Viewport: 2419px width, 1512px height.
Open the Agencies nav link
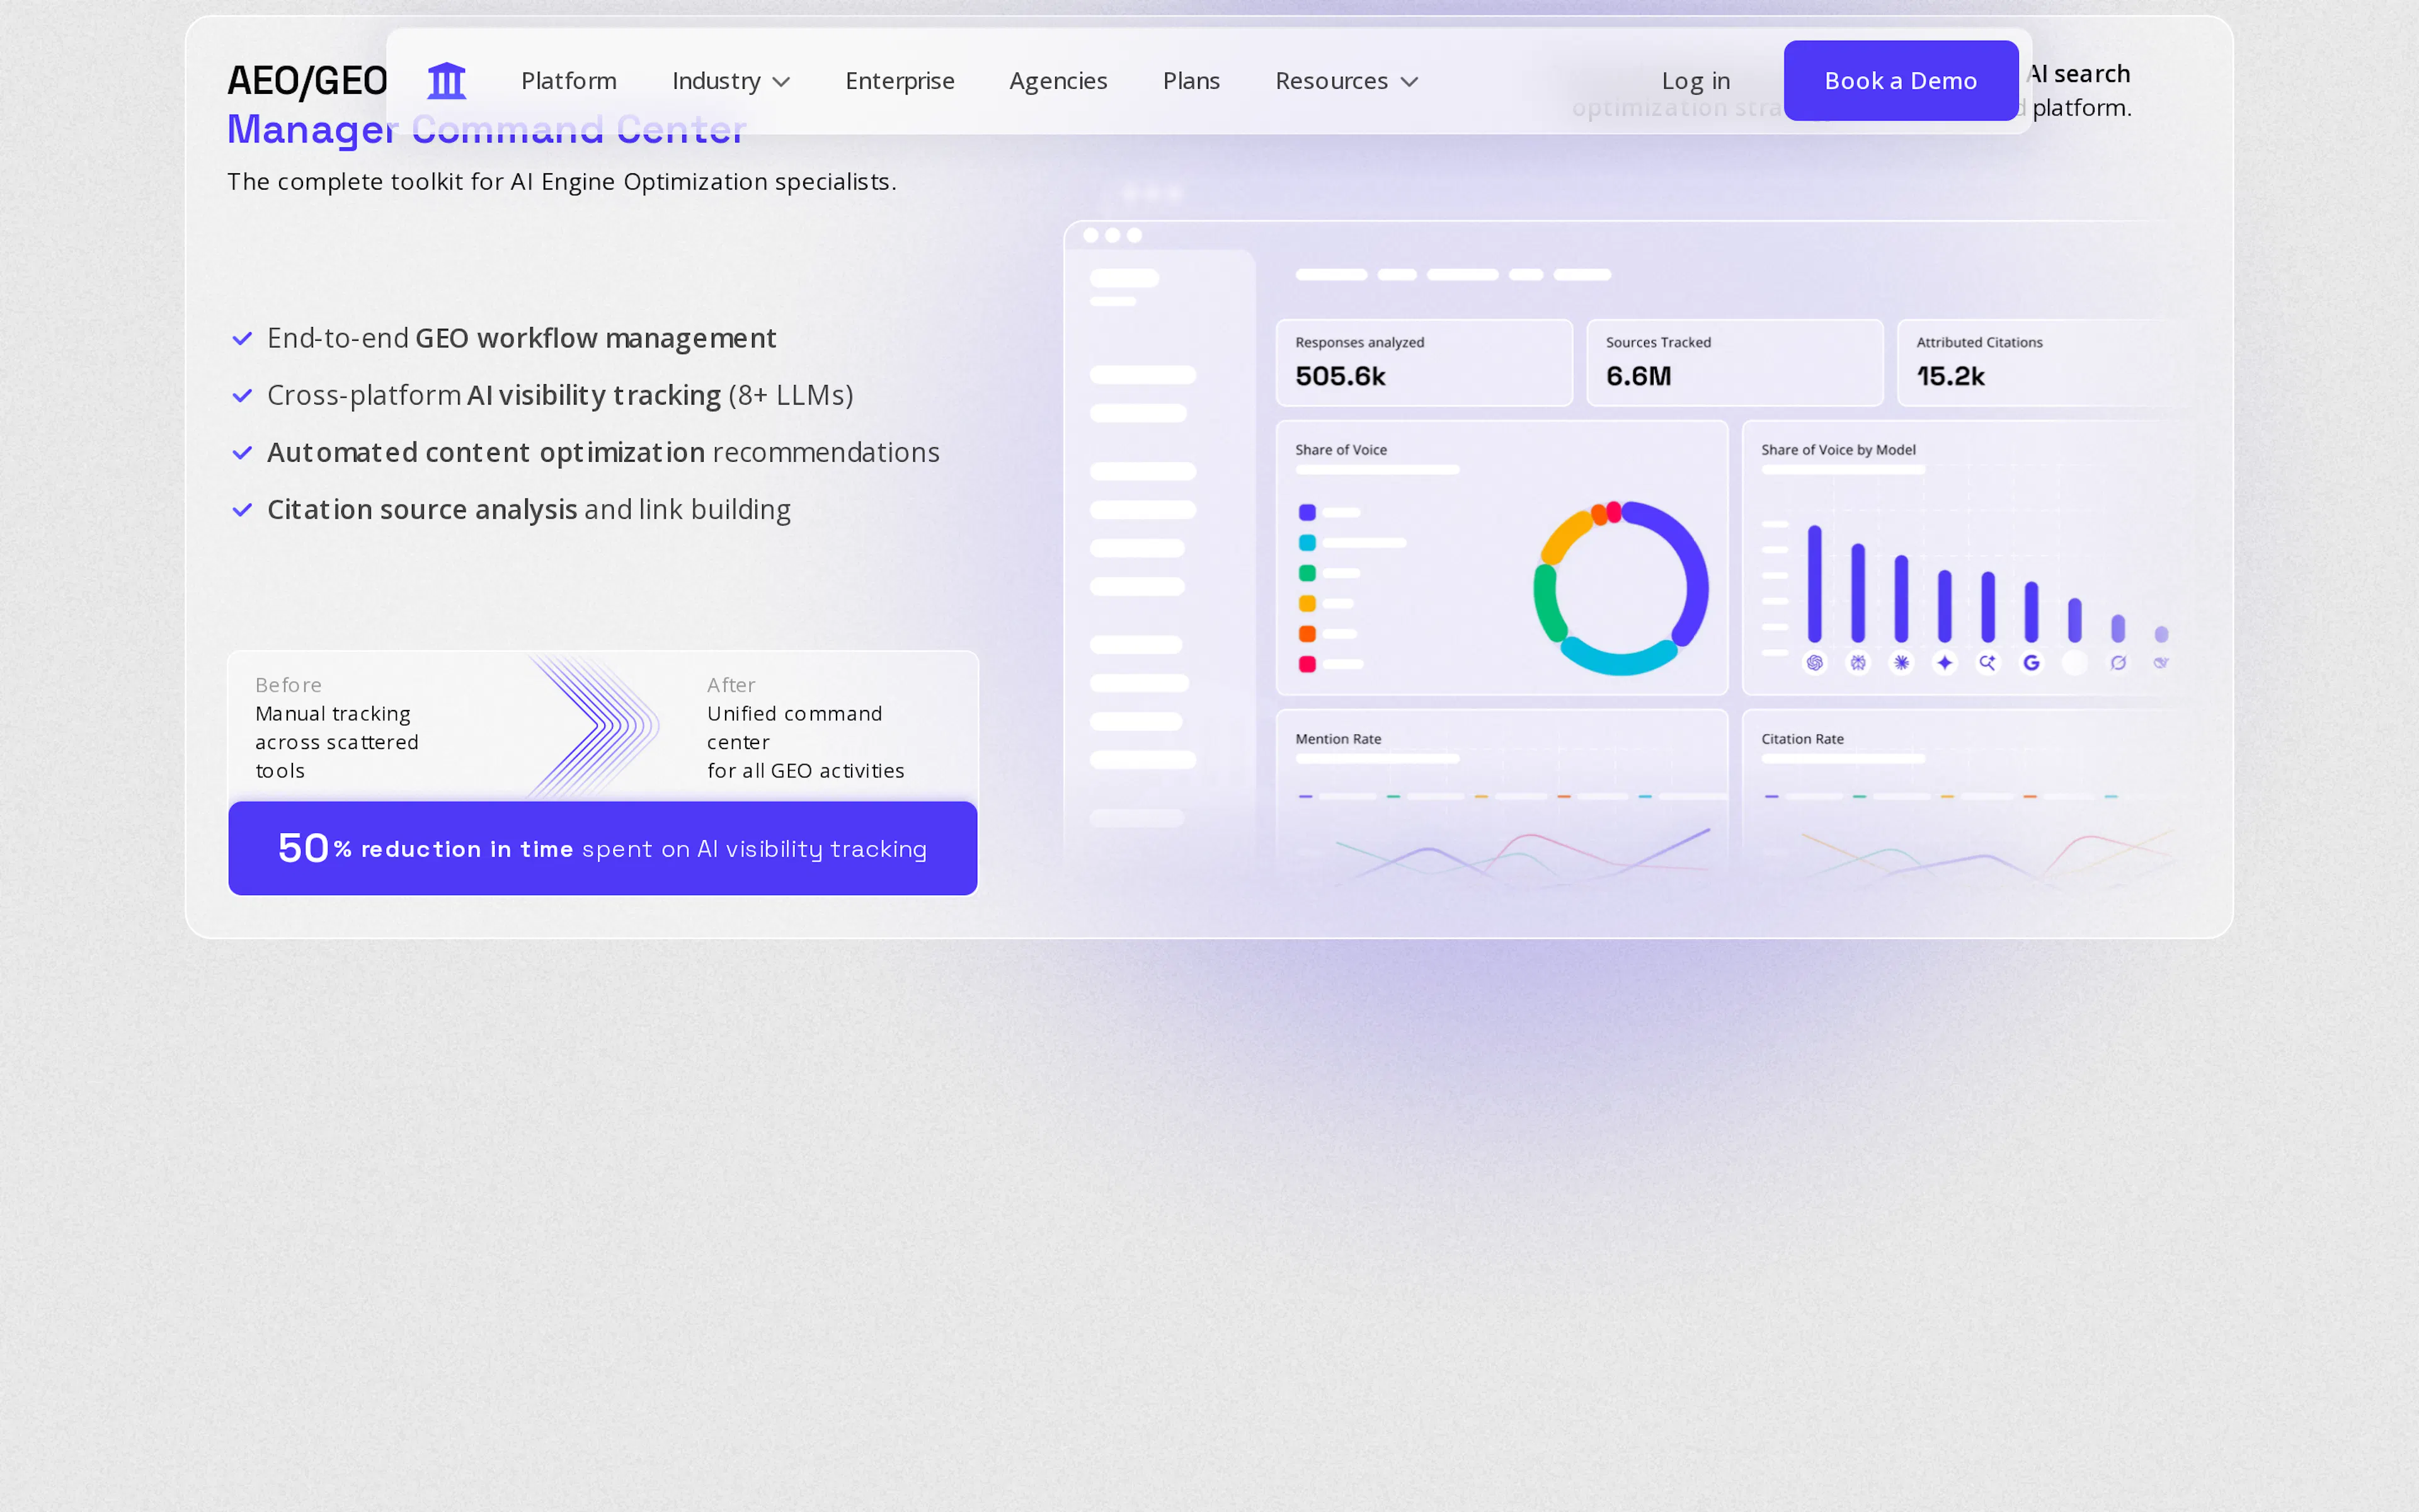tap(1058, 81)
